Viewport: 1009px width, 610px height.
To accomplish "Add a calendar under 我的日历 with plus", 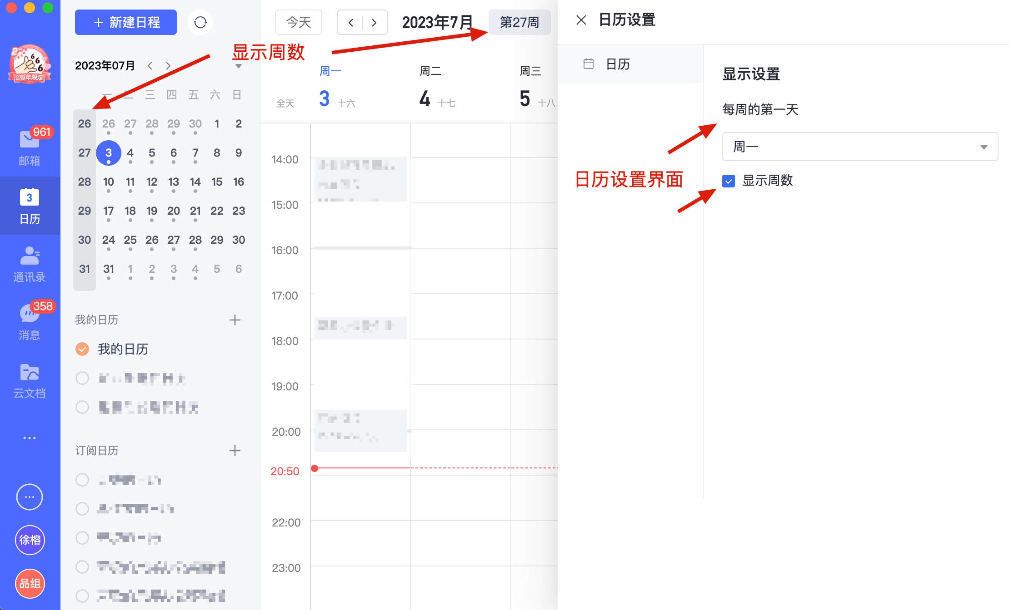I will click(x=235, y=320).
